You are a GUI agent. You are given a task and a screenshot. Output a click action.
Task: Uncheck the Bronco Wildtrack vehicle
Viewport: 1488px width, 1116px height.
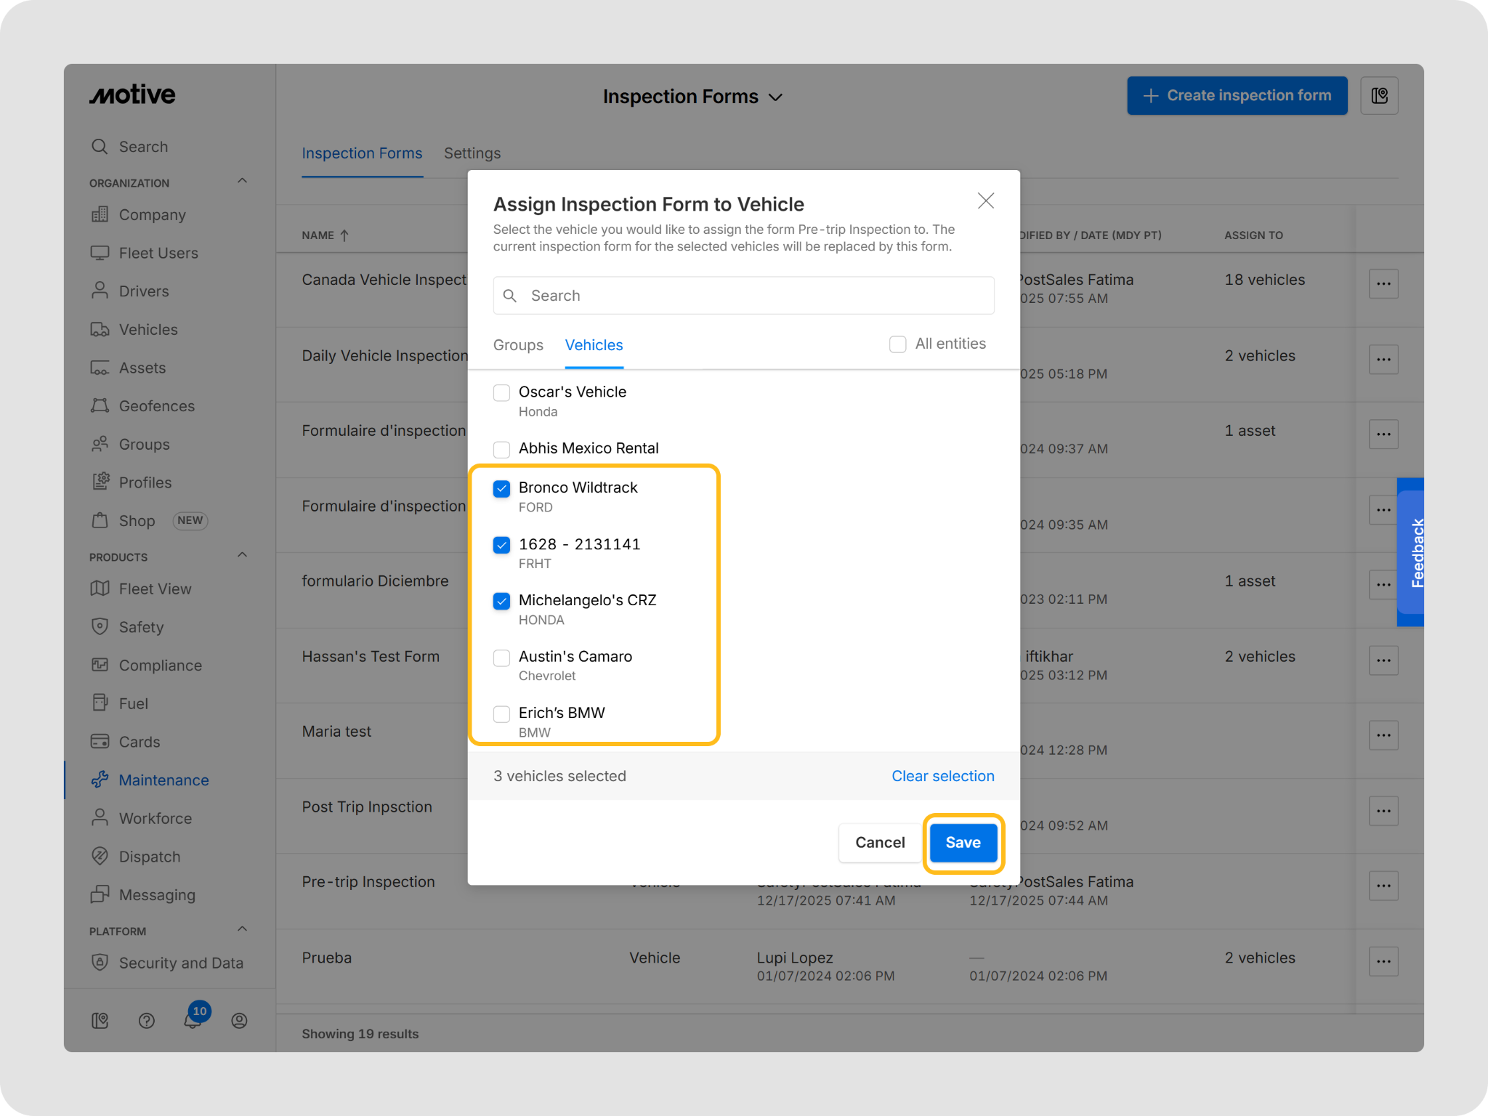[x=501, y=488]
